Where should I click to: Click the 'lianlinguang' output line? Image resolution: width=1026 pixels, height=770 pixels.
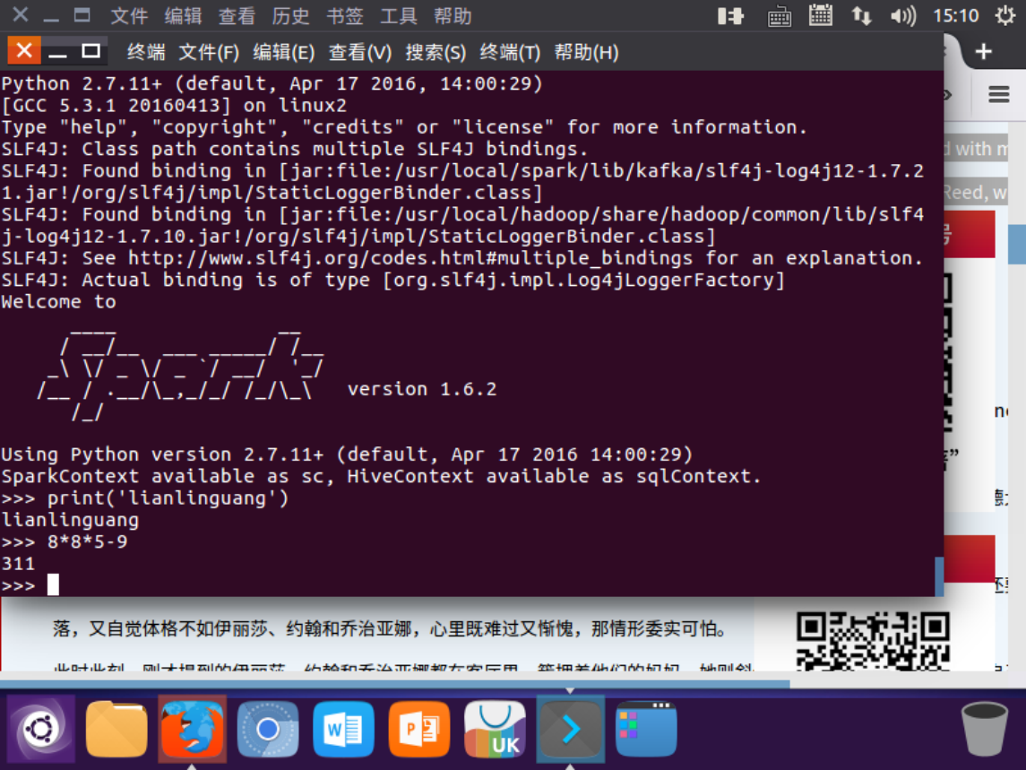coord(70,520)
